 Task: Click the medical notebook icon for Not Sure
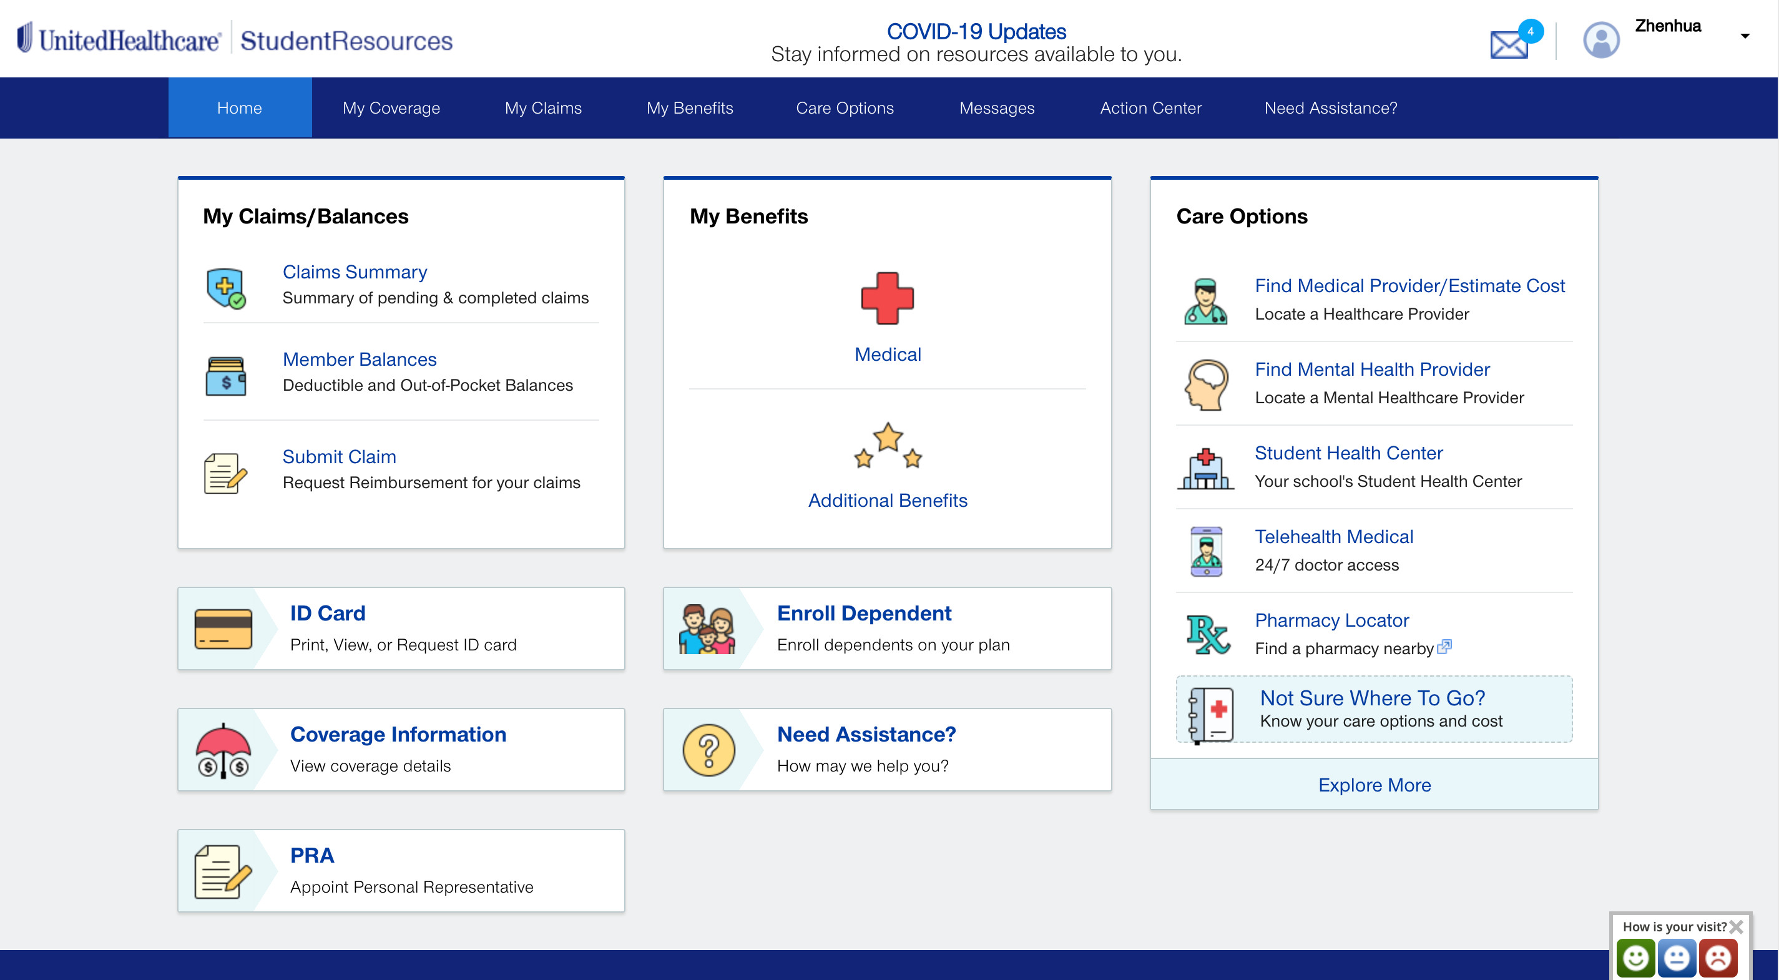click(x=1212, y=715)
